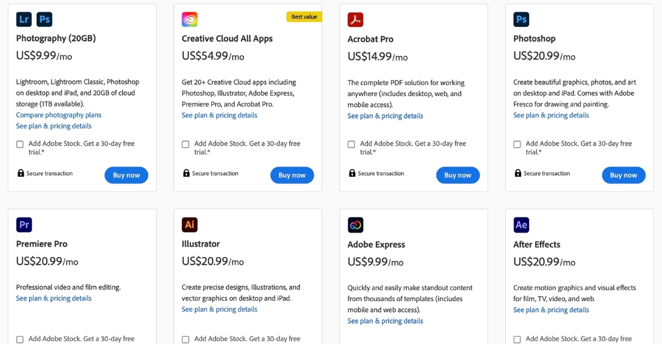
Task: Click the Lightroom Lr icon
Action: pos(24,20)
